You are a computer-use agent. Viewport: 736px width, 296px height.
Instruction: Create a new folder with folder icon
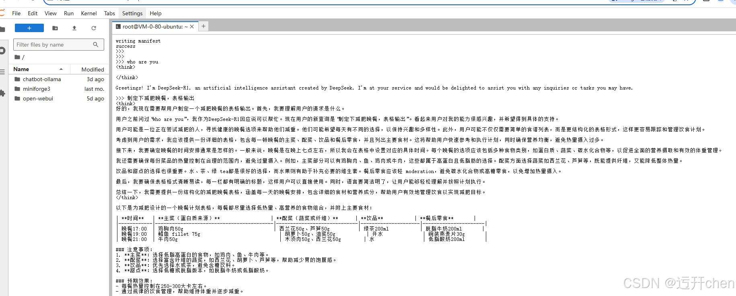[x=55, y=28]
